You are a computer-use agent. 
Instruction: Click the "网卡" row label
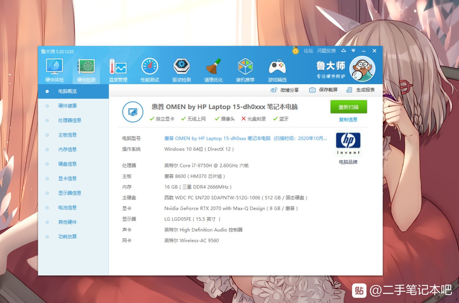[127, 241]
